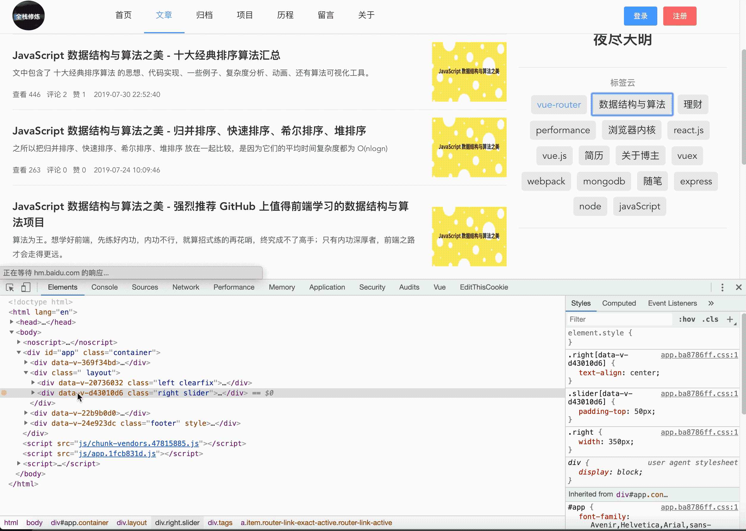
Task: Click the Elements panel tab
Action: pyautogui.click(x=63, y=287)
